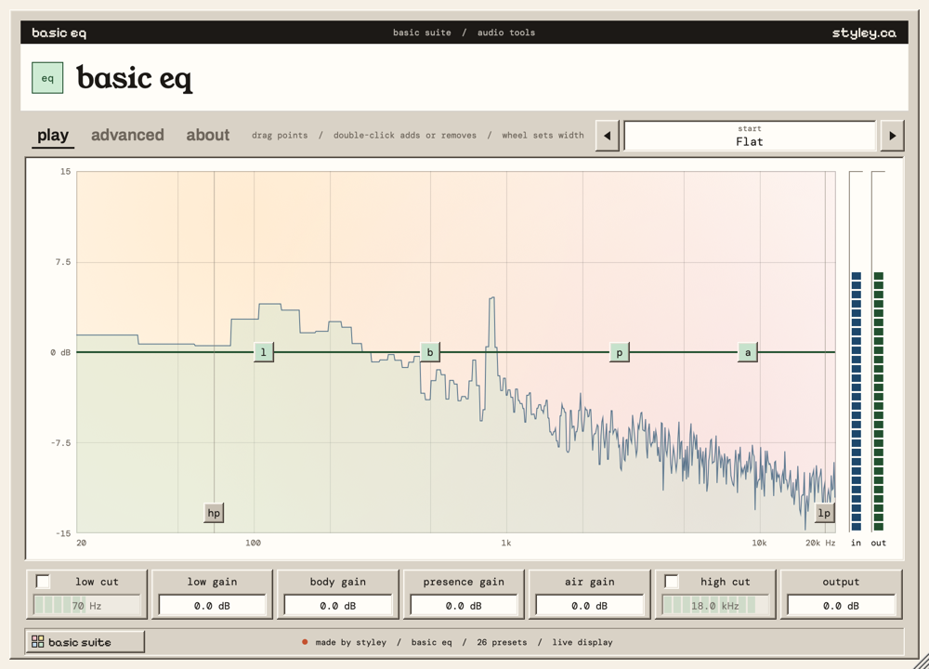Viewport: 929px width, 669px height.
Task: Click the red live display dot
Action: 305,642
